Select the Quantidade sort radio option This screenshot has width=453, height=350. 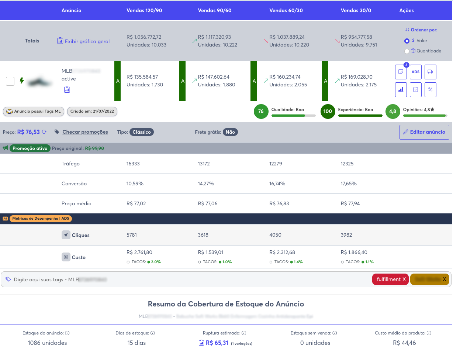(x=407, y=51)
